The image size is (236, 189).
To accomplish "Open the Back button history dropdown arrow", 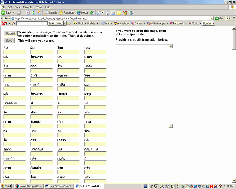I will tap(14, 13).
